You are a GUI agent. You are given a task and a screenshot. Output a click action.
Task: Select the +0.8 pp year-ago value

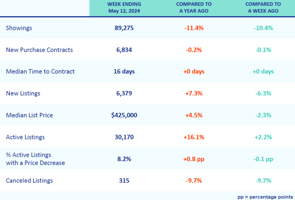click(194, 159)
